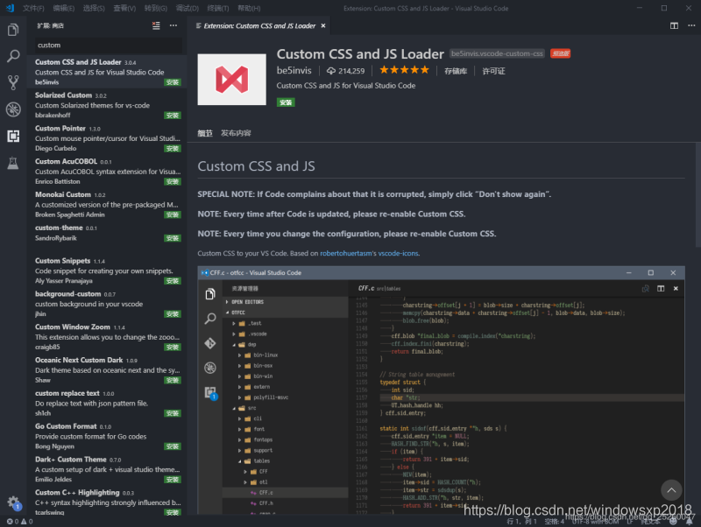Open the 转到(G) menu
The height and width of the screenshot is (527, 701).
pyautogui.click(x=156, y=8)
